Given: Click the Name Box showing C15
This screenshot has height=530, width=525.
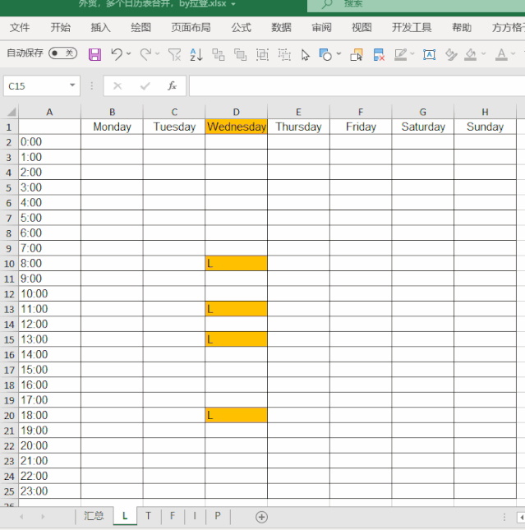Looking at the screenshot, I should (42, 85).
